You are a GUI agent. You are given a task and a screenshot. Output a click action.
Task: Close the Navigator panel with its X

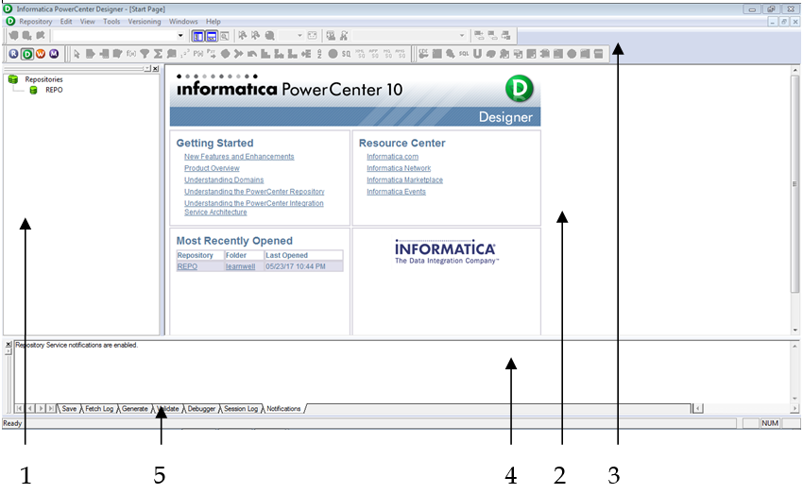156,69
